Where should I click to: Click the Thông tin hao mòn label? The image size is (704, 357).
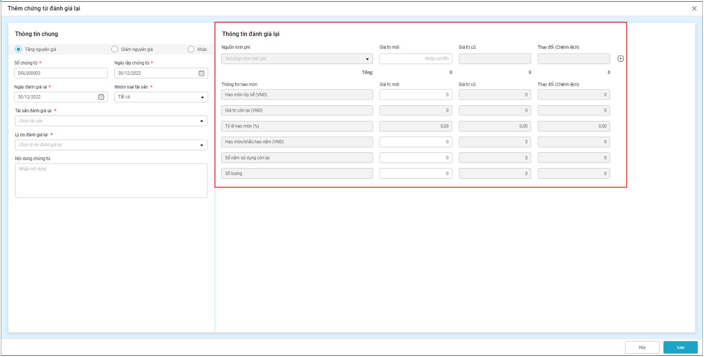(x=239, y=84)
